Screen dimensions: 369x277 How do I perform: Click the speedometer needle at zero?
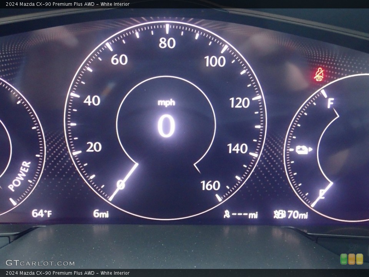pos(123,182)
